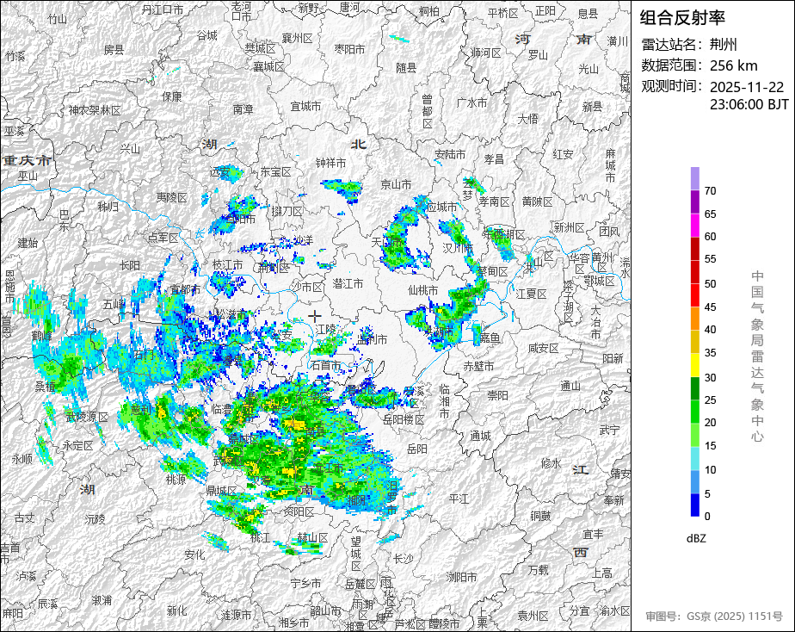
Task: Click the 宜城市 map label
Action: pyautogui.click(x=305, y=106)
